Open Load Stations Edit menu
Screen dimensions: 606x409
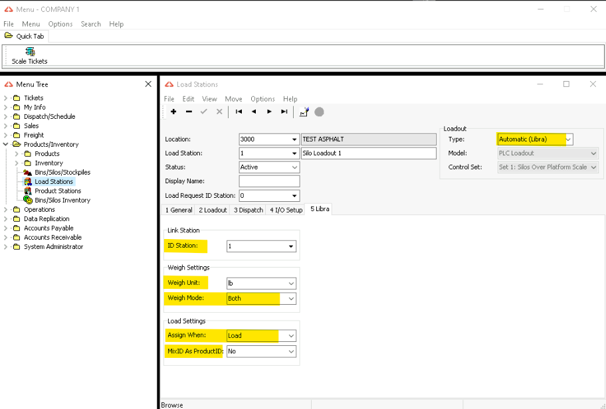click(x=188, y=99)
